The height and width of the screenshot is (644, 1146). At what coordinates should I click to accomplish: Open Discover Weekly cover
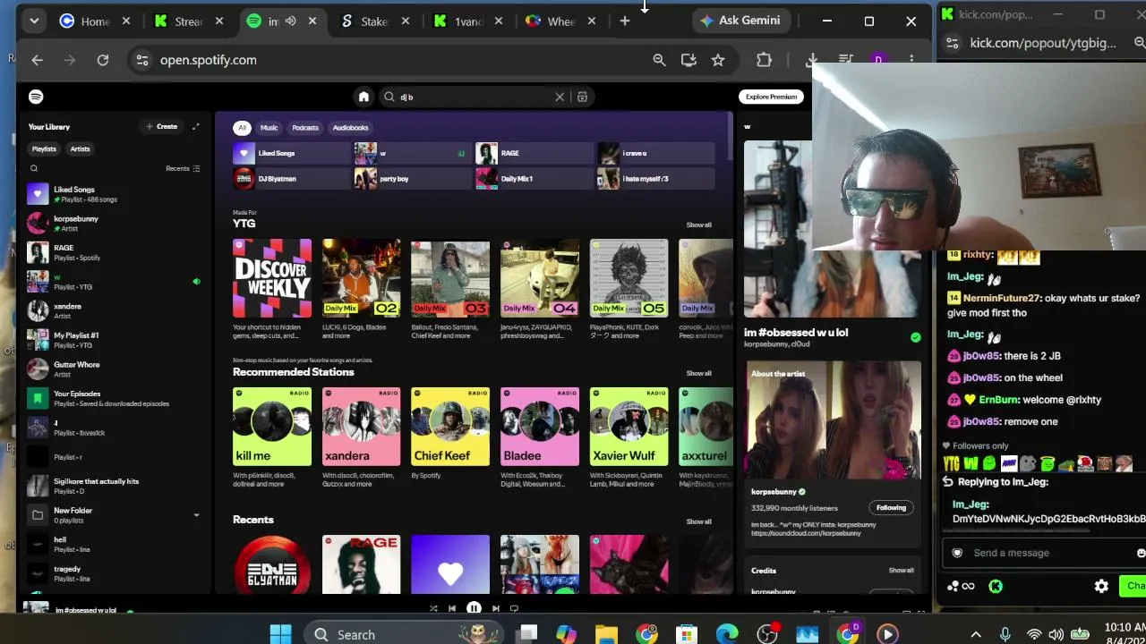click(272, 278)
